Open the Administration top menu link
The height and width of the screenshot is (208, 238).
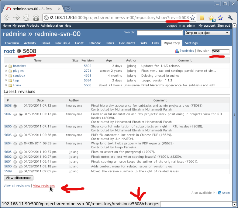(x=52, y=25)
